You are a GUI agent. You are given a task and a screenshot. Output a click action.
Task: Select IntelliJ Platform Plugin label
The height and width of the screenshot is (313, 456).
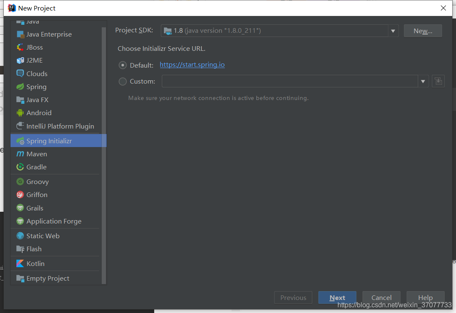pos(60,126)
